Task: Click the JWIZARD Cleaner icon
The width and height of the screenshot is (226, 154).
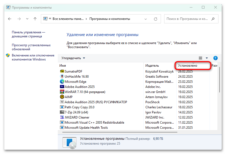Action: coord(62,117)
